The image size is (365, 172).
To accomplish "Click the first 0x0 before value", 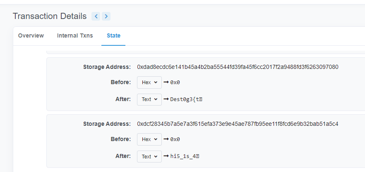I will (175, 82).
